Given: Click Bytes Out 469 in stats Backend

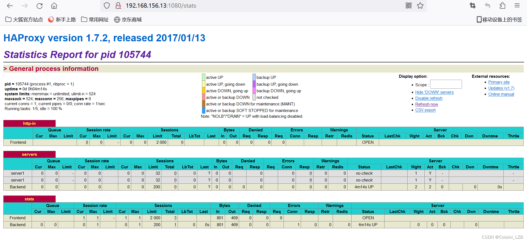Looking at the screenshot, I should coord(234,225).
